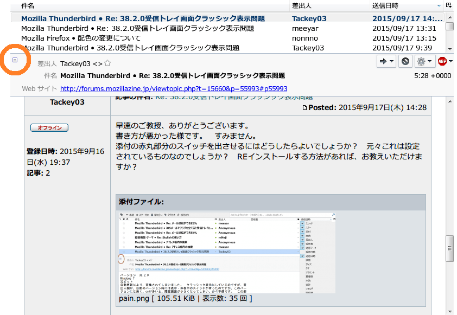Collapse the message header with the minus icon
The width and height of the screenshot is (457, 315).
click(15, 60)
